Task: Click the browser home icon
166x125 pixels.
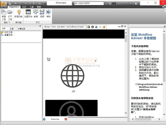Action: click(x=104, y=27)
